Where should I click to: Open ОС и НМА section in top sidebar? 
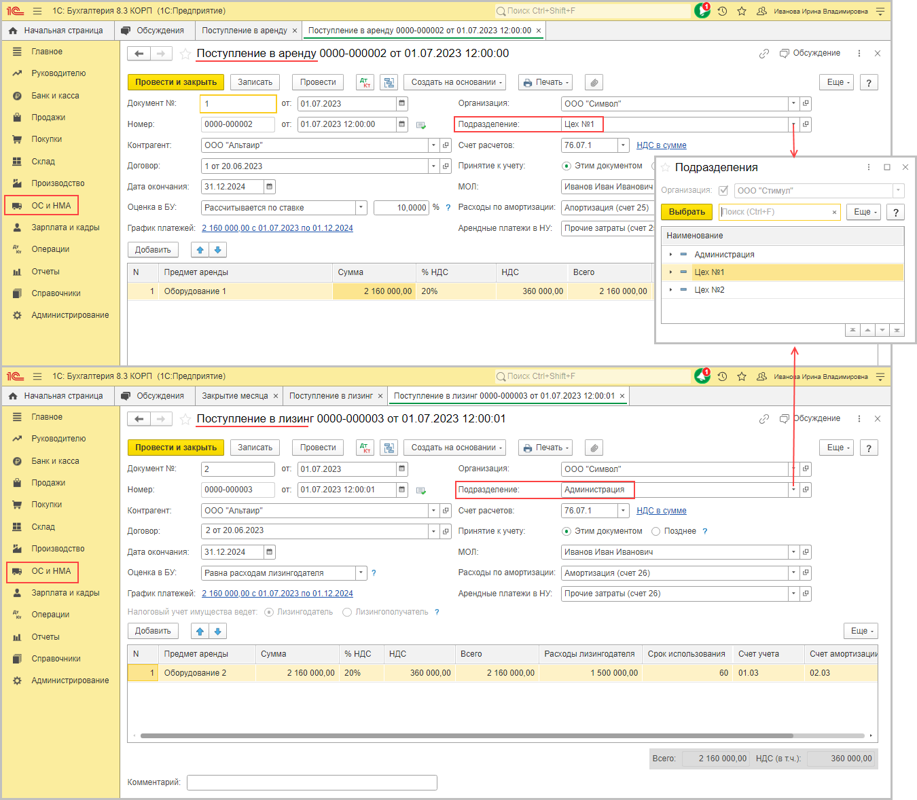(51, 206)
